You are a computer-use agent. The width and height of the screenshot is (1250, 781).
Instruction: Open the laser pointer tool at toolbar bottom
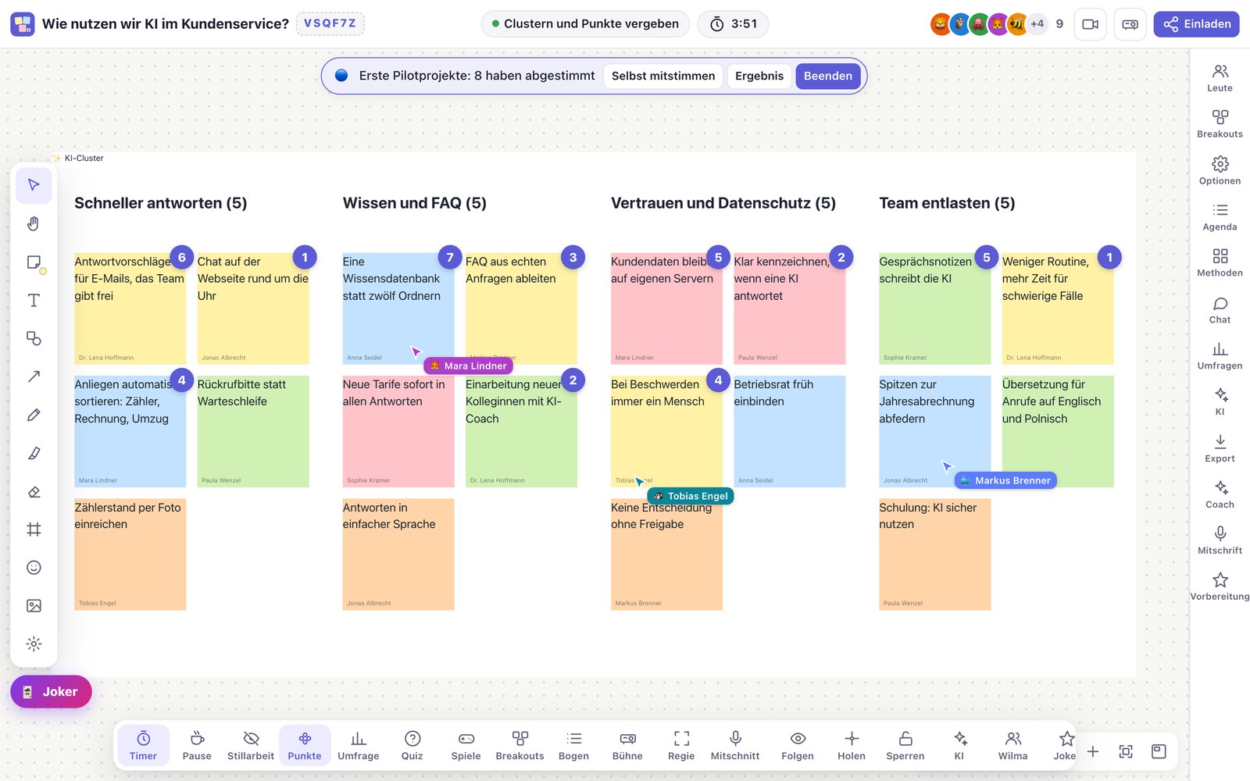click(x=34, y=644)
